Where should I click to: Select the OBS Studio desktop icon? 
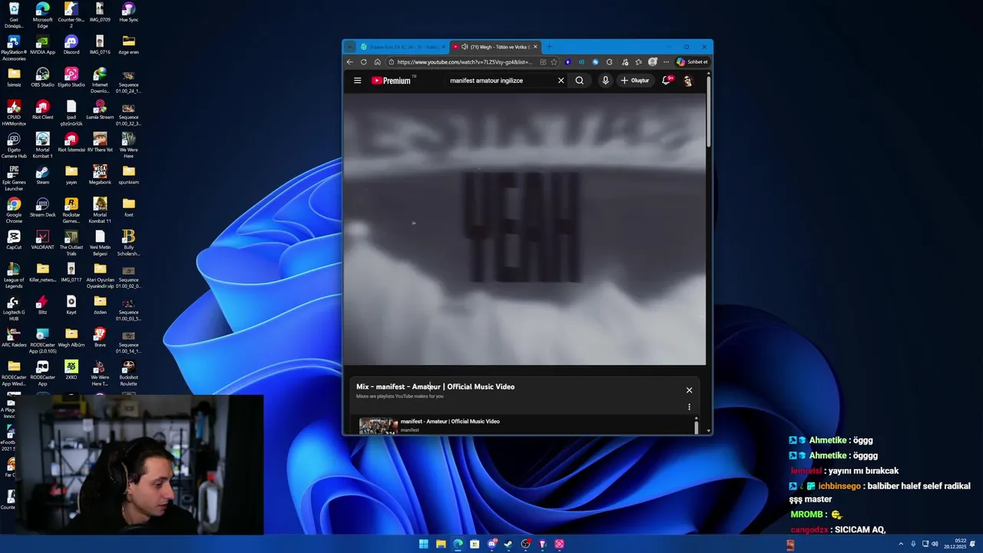42,78
